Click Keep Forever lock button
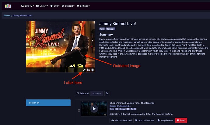 click(x=165, y=120)
